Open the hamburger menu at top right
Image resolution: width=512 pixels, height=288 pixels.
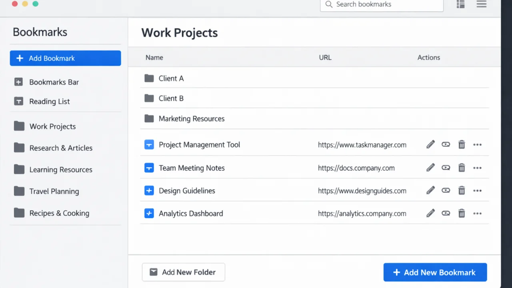[x=482, y=4]
